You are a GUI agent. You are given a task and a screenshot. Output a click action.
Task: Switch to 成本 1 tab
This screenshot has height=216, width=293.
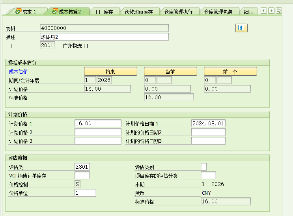(26, 12)
